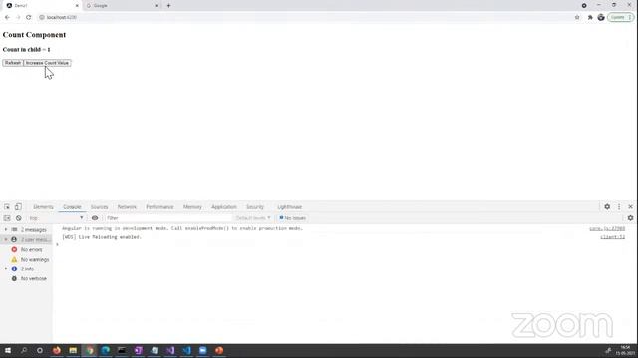Viewport: 638px width, 358px height.
Task: Toggle the device toolbar in DevTools
Action: [x=18, y=207]
